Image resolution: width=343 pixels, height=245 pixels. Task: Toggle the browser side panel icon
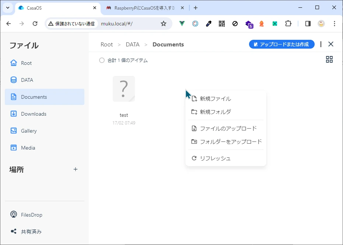point(308,24)
